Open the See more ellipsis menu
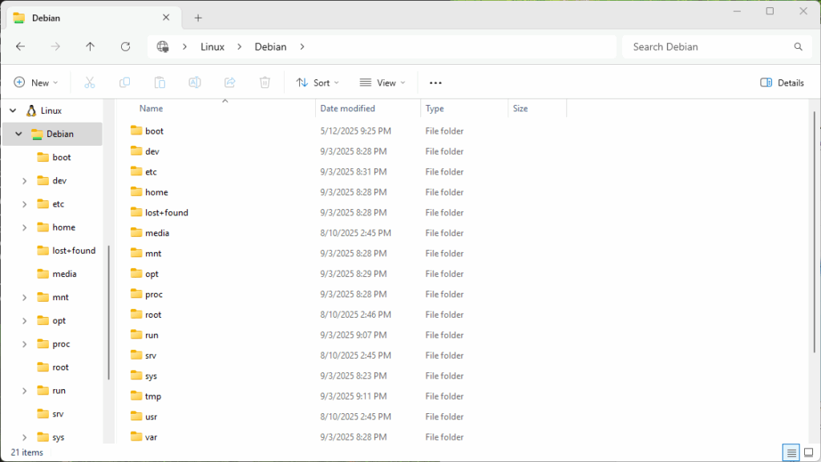Image resolution: width=821 pixels, height=462 pixels. click(435, 82)
